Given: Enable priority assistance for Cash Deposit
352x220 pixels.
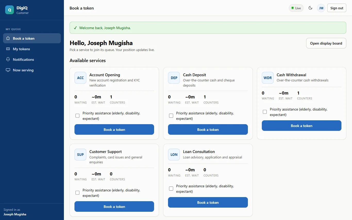Looking at the screenshot, I should coord(171,116).
